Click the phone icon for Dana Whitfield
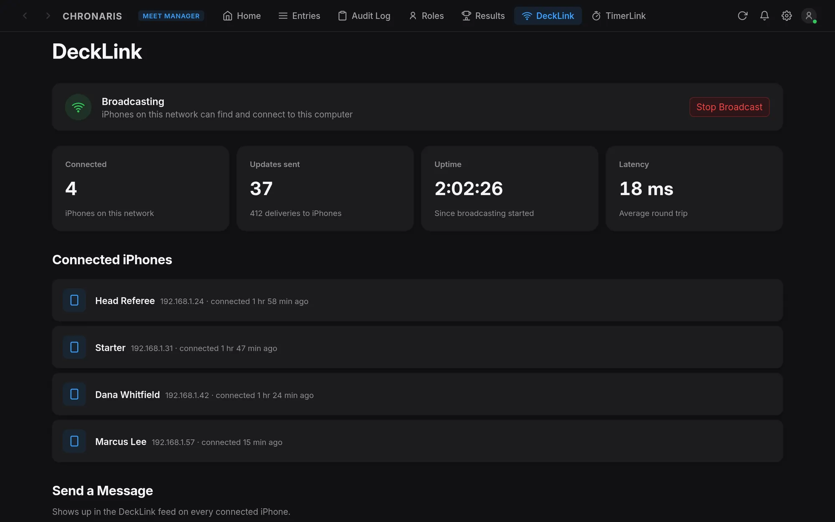Image resolution: width=835 pixels, height=522 pixels. [74, 394]
